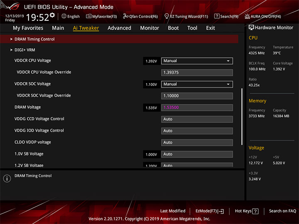Select the Ai Tweaker tab

(86, 28)
